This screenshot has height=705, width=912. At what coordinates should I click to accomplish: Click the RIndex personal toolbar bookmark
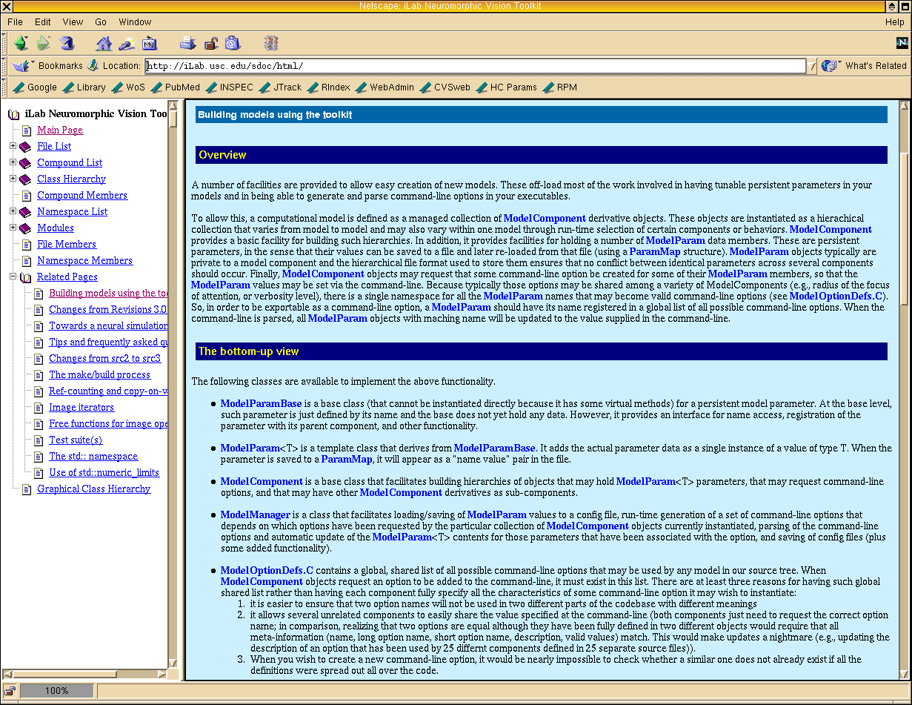[x=328, y=87]
